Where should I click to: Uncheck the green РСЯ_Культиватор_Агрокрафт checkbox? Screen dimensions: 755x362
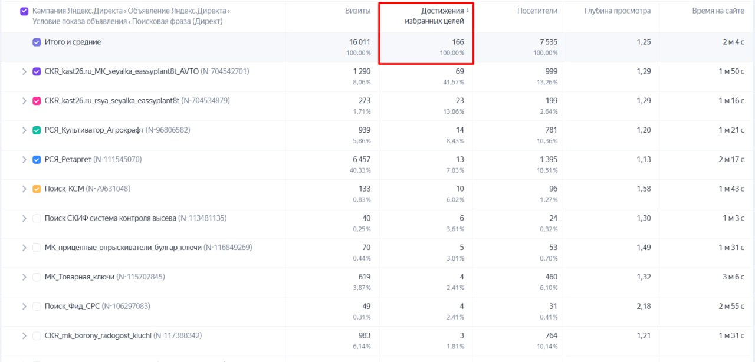[x=37, y=130]
